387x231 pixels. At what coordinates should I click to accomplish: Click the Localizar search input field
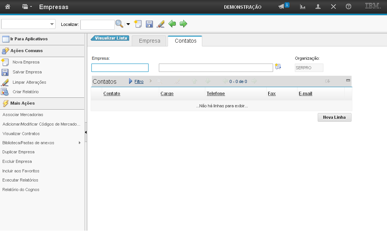[x=97, y=24]
